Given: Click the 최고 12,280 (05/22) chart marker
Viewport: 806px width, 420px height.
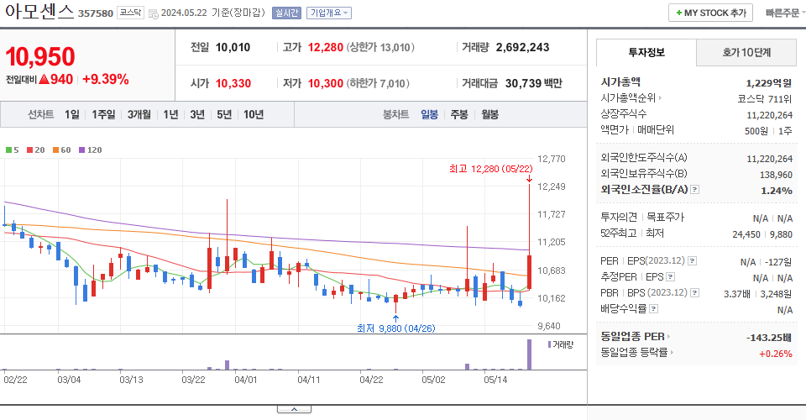Looking at the screenshot, I should (491, 169).
